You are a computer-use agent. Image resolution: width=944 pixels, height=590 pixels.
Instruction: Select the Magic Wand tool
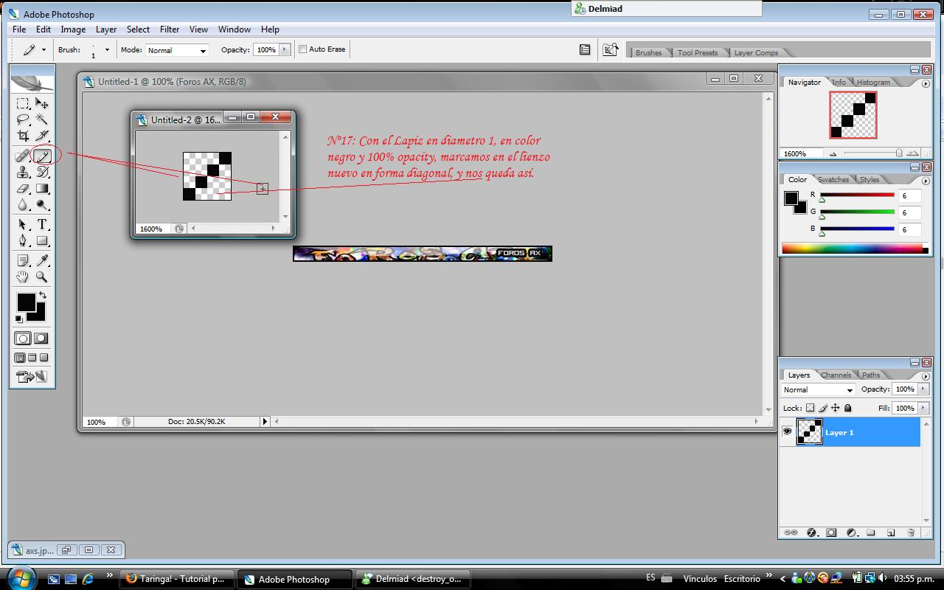42,119
